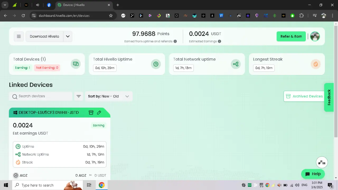Viewport: 338px width, 190px height.
Task: Focus the Search devices field
Action: 41,96
